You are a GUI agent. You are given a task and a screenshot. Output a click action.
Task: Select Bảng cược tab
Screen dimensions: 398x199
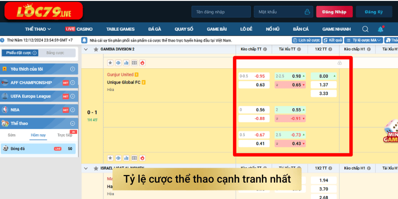pos(55,53)
